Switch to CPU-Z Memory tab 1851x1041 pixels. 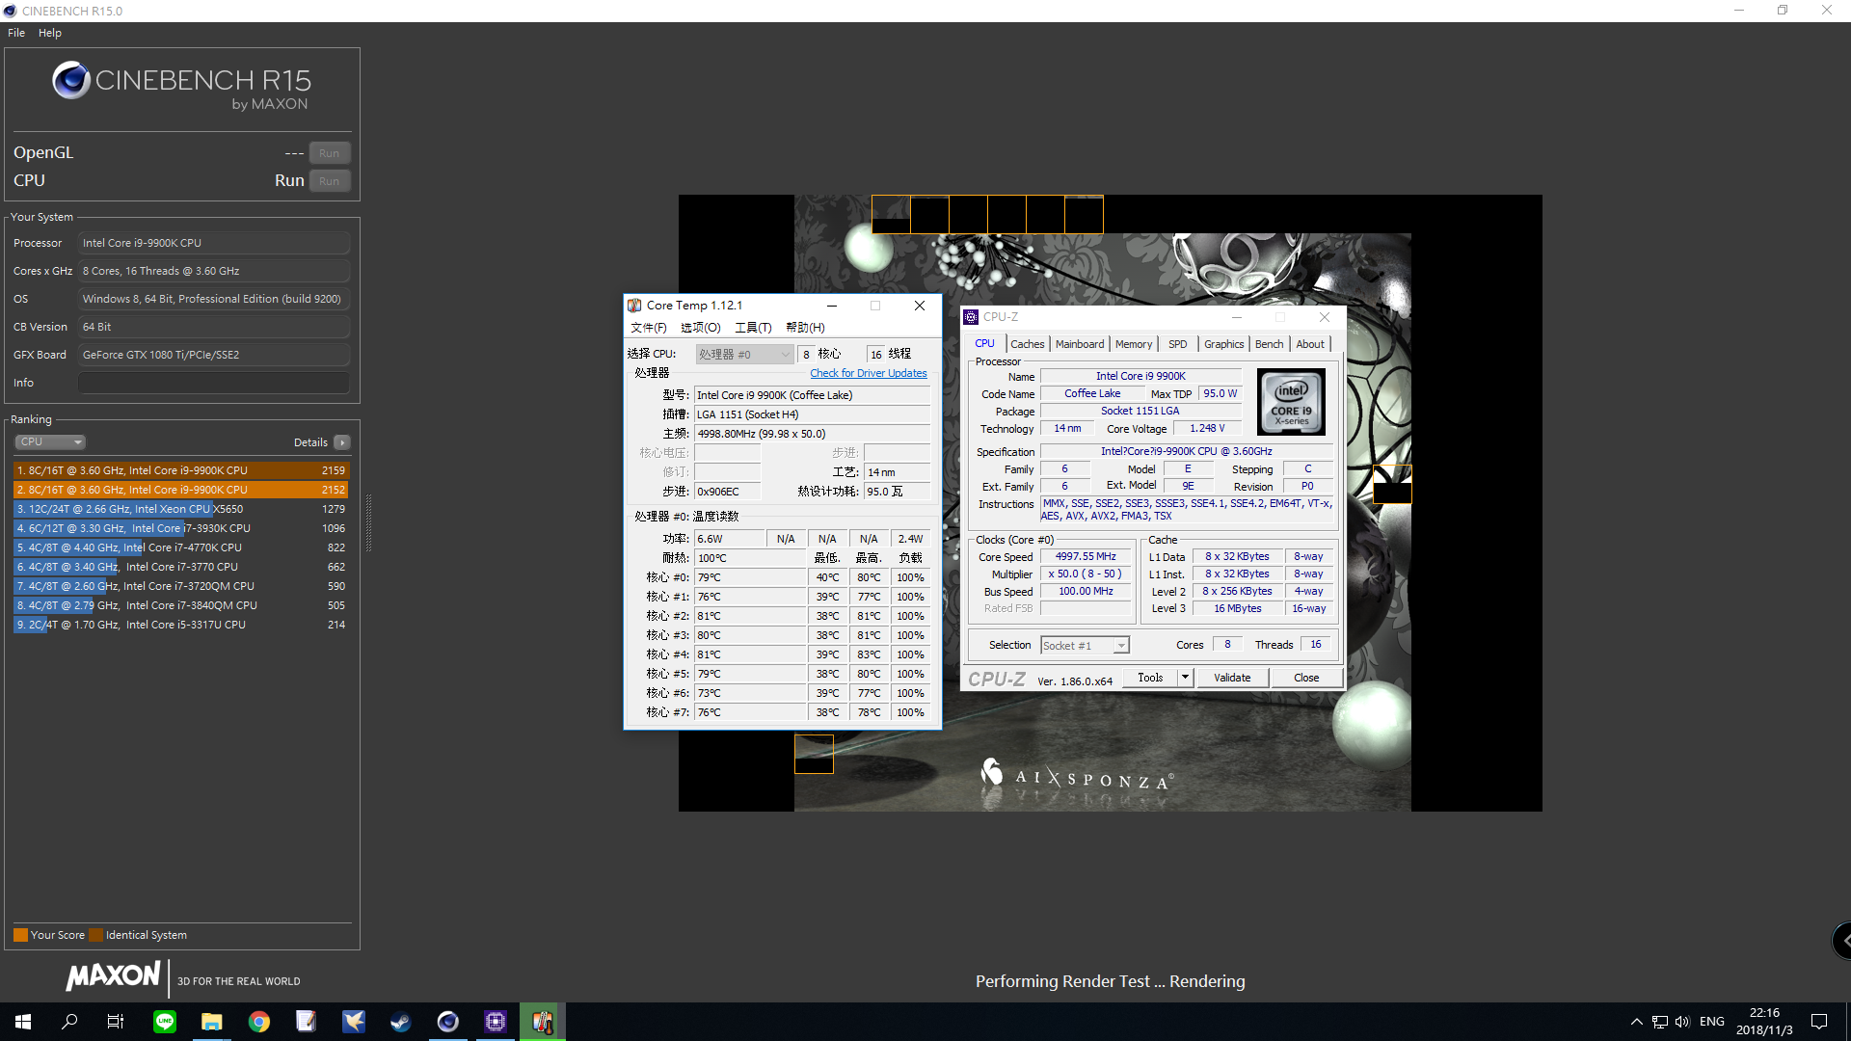point(1134,344)
